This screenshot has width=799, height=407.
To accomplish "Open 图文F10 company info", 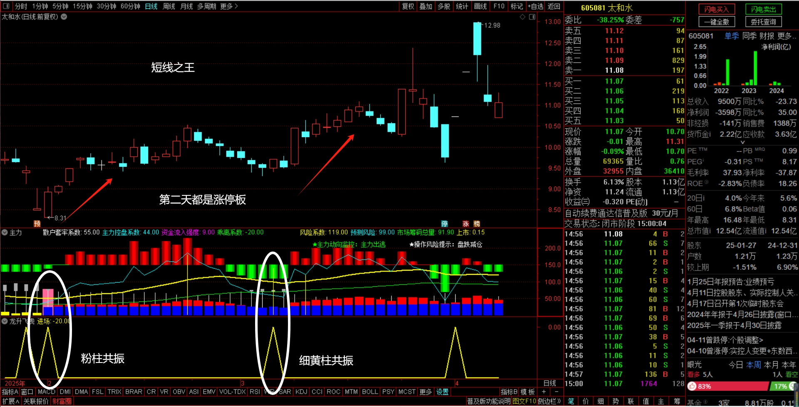I will [x=524, y=401].
